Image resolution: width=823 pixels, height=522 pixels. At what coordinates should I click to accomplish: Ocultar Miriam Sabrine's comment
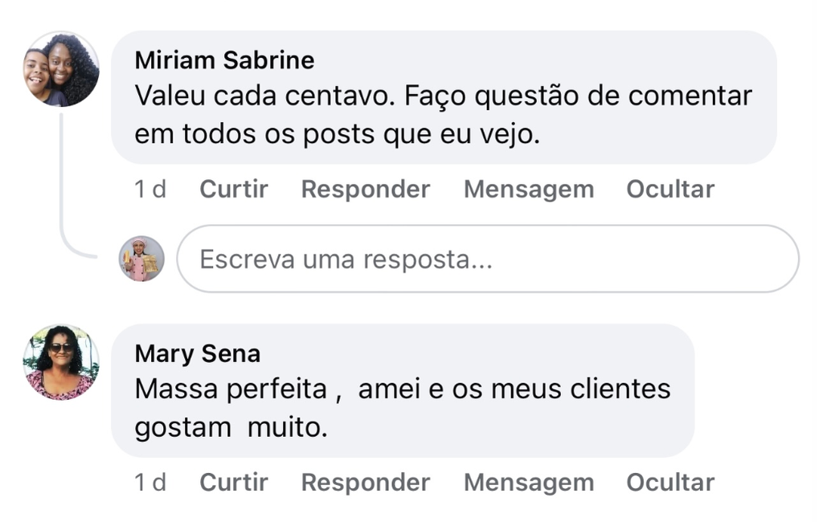(670, 190)
